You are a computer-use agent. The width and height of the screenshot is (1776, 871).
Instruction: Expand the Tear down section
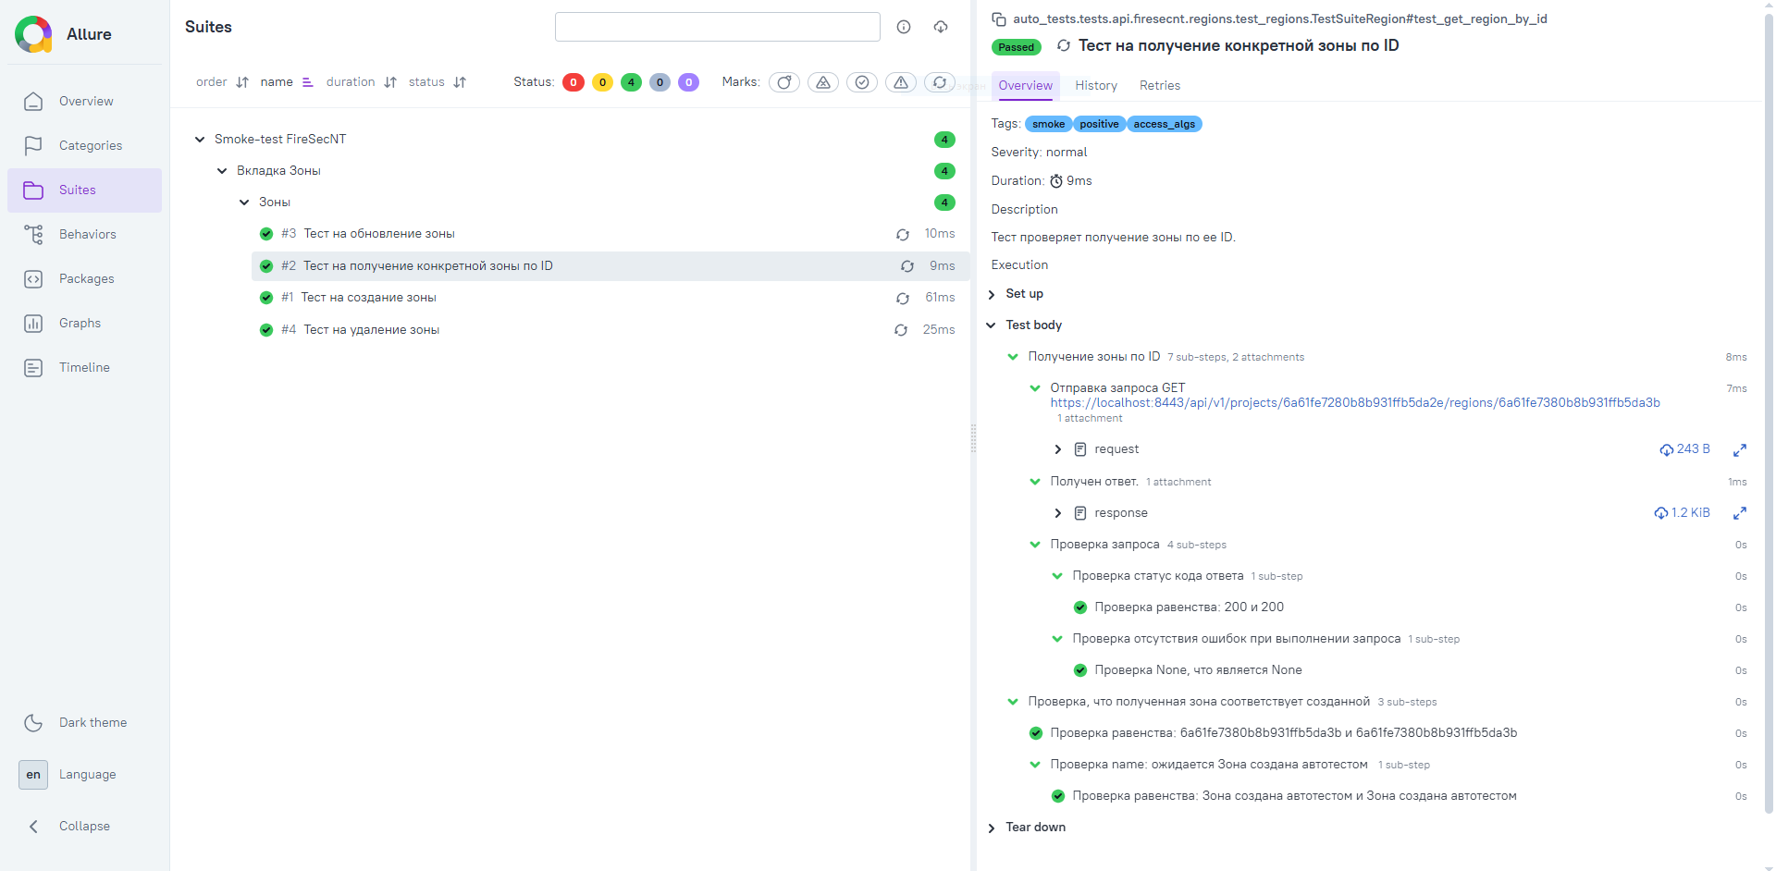1027,828
